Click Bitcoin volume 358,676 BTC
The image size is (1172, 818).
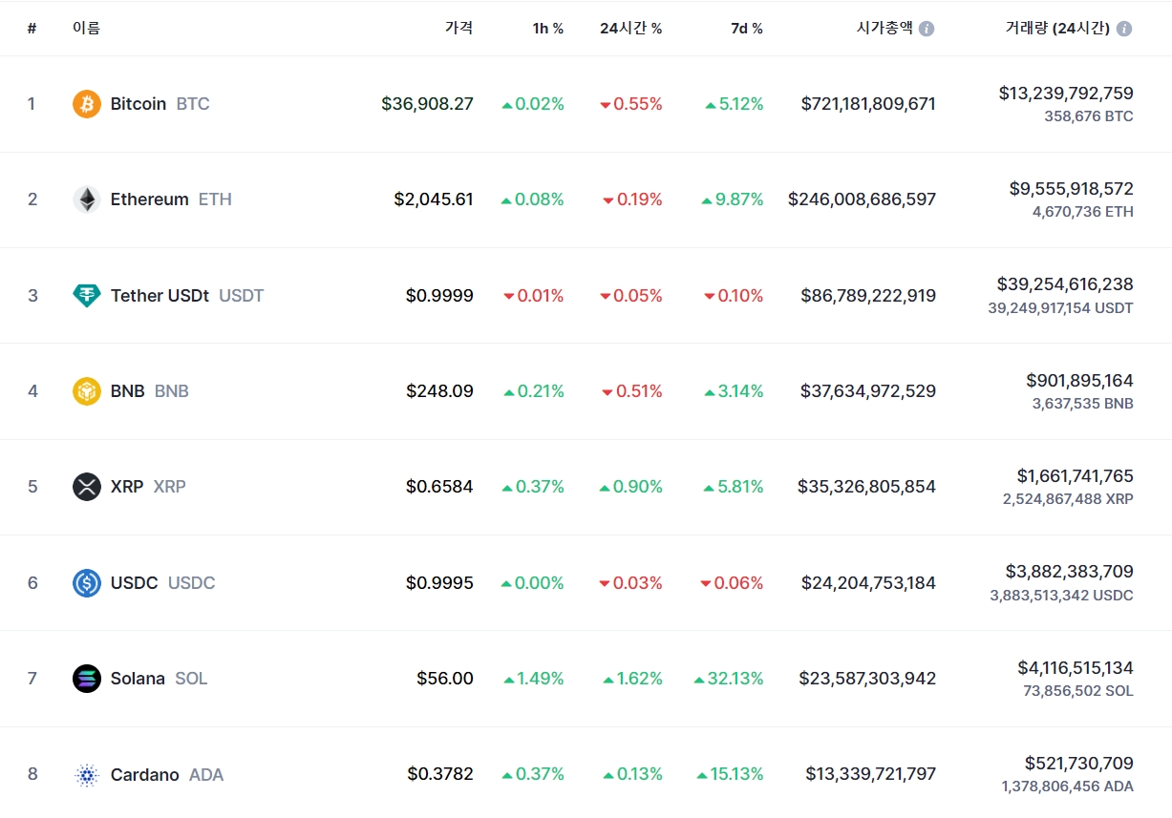[1089, 116]
